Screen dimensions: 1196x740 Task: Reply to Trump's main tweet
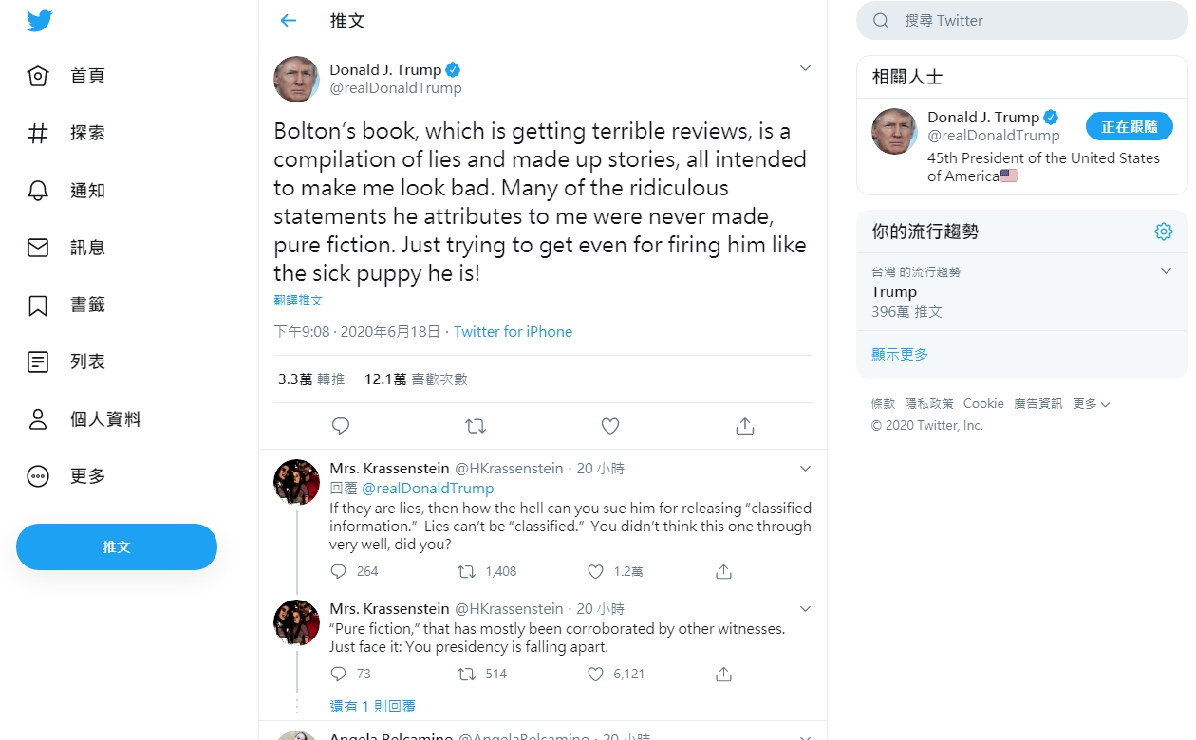click(341, 426)
